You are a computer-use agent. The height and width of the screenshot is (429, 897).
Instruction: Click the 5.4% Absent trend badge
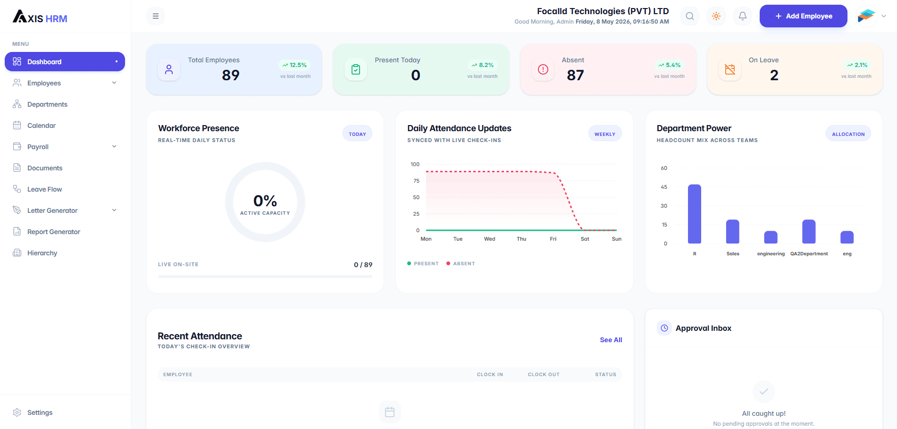click(x=670, y=65)
